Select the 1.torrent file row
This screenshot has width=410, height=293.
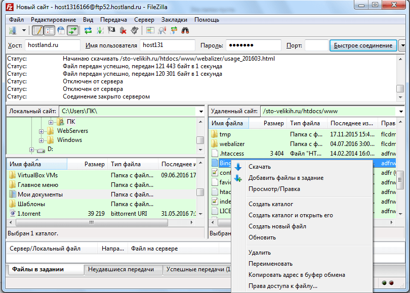click(x=102, y=214)
